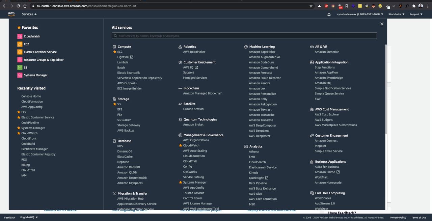Bookmark this page with star icon

pyautogui.click(x=311, y=6)
